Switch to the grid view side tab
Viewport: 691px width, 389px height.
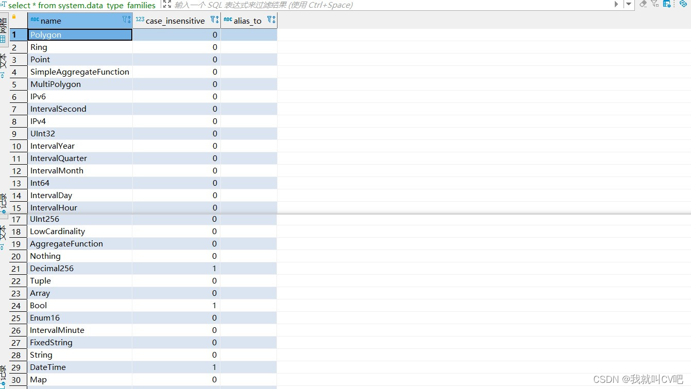[3, 30]
